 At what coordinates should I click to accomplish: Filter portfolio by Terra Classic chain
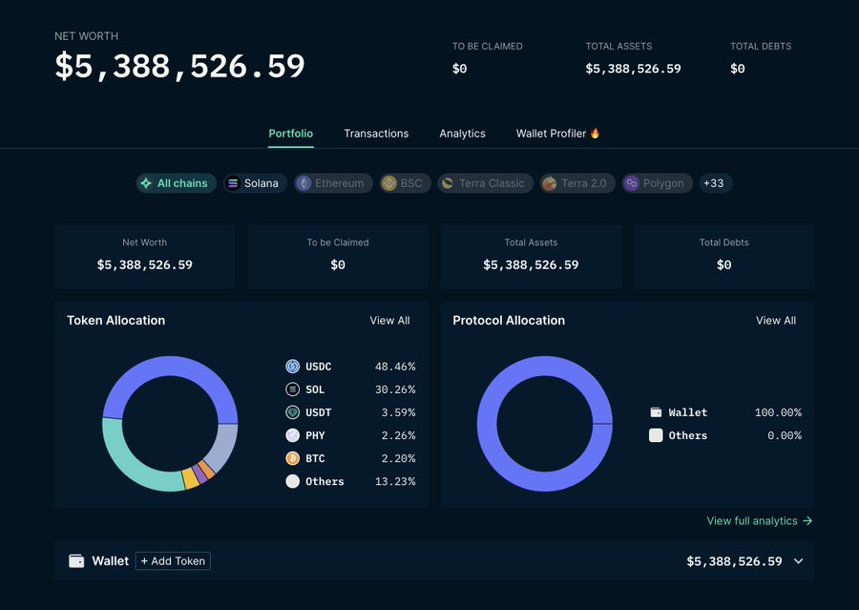[485, 183]
